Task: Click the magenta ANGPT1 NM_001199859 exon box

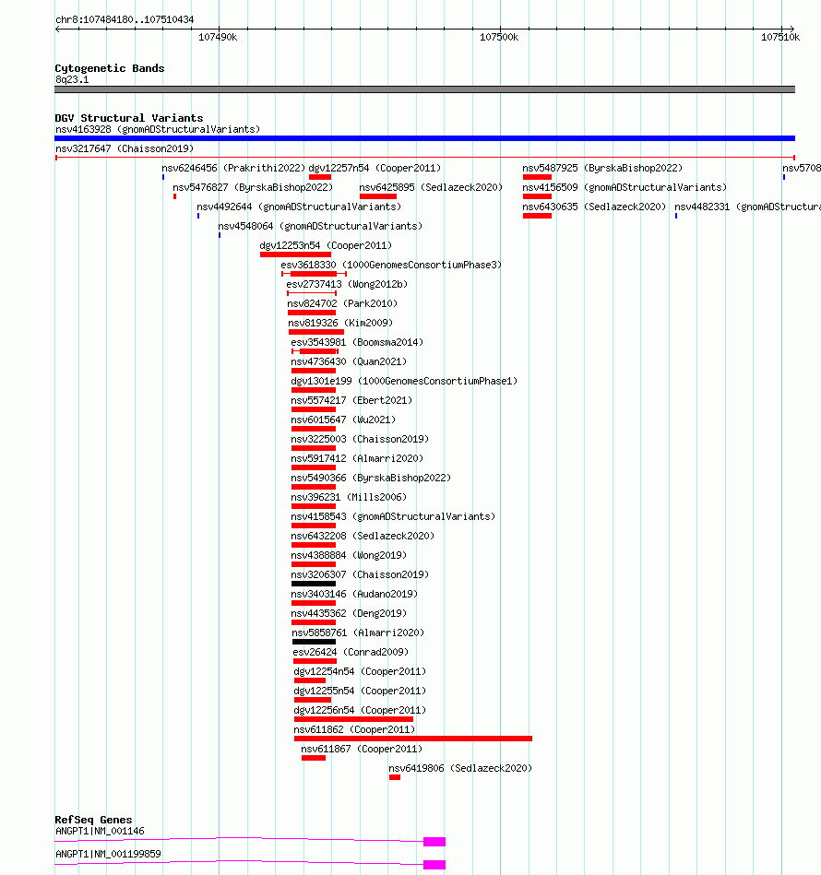Action: coord(434,865)
